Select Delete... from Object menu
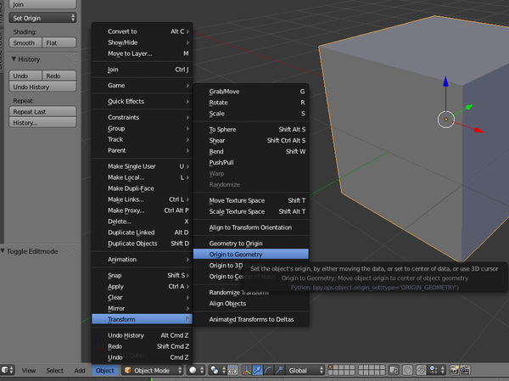This screenshot has width=509, height=381. tap(143, 221)
